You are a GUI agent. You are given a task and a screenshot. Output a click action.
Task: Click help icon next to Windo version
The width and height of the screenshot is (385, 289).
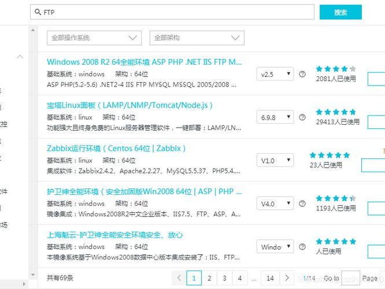[x=302, y=247]
